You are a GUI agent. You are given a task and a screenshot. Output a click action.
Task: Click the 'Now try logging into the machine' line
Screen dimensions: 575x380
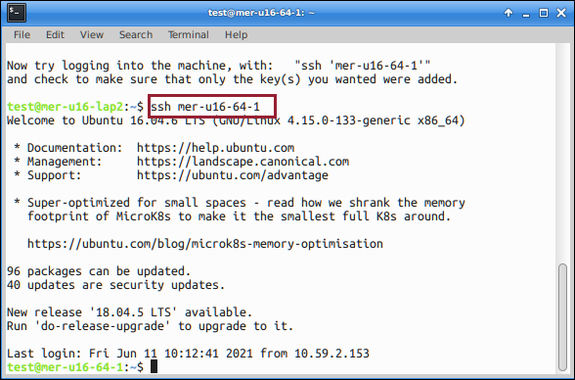[x=219, y=66]
